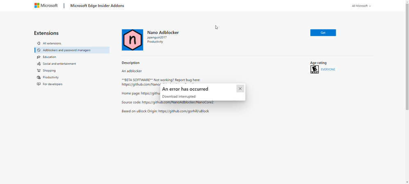Click the scrollbar up arrow
Viewport: 409px width, 184px height.
click(407, 2)
